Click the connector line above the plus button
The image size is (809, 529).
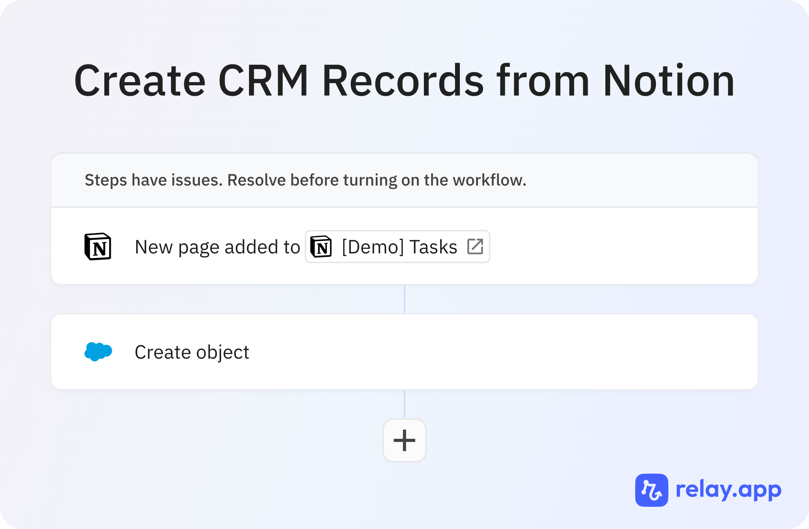coord(404,404)
